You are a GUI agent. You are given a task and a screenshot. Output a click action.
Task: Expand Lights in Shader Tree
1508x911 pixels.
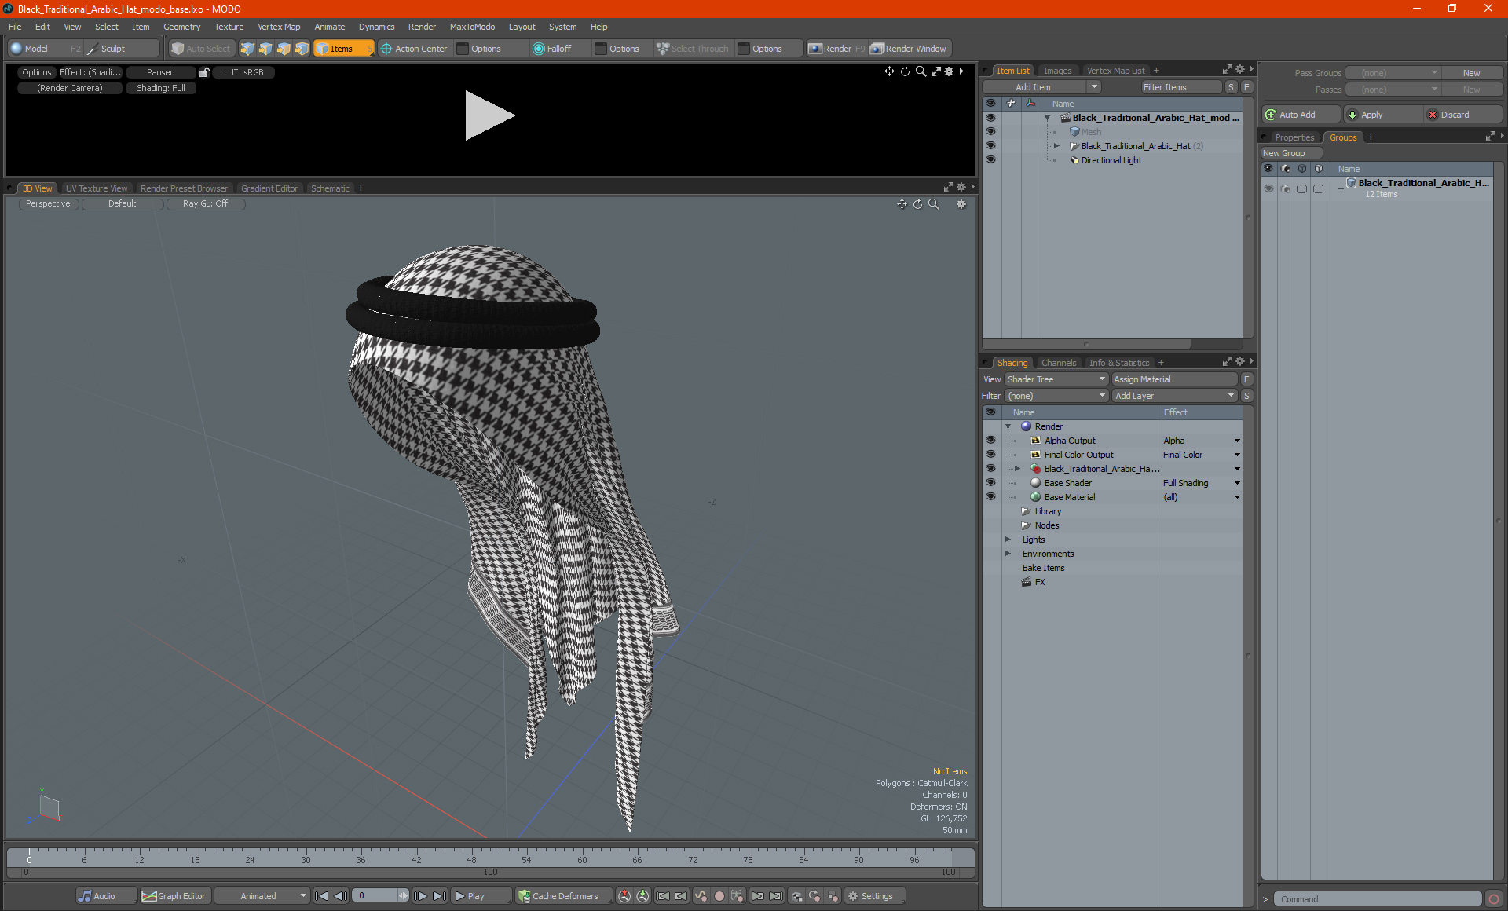[x=1008, y=540]
